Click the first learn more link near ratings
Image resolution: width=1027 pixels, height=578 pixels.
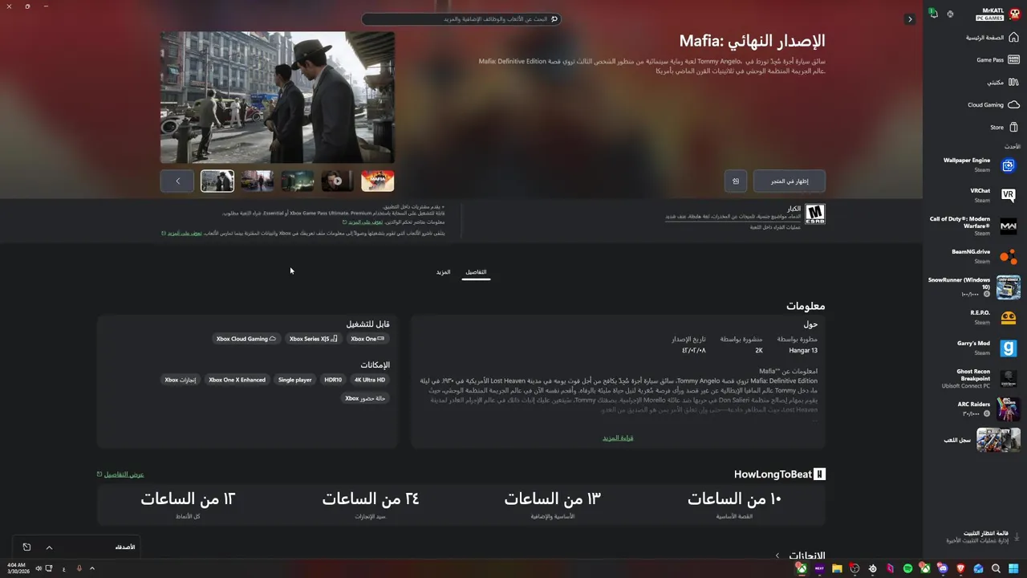click(x=366, y=222)
